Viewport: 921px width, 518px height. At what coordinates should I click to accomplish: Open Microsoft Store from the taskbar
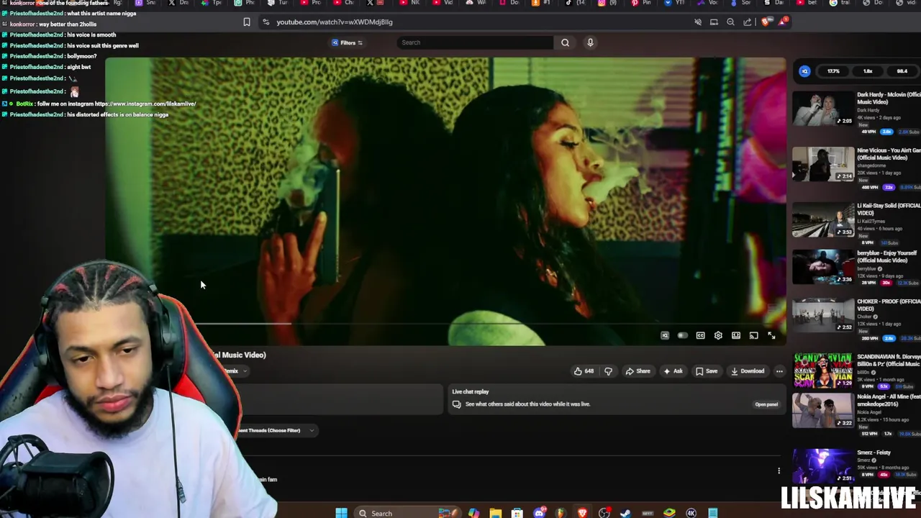click(x=517, y=513)
